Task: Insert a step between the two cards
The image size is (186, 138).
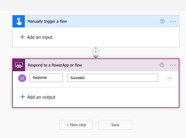Action: click(96, 52)
